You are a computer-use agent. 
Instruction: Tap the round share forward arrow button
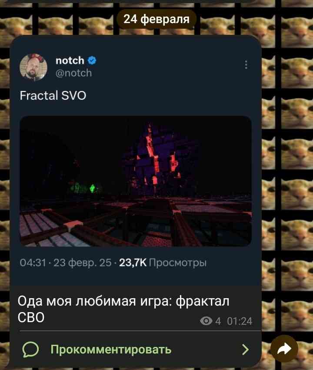[x=284, y=349]
